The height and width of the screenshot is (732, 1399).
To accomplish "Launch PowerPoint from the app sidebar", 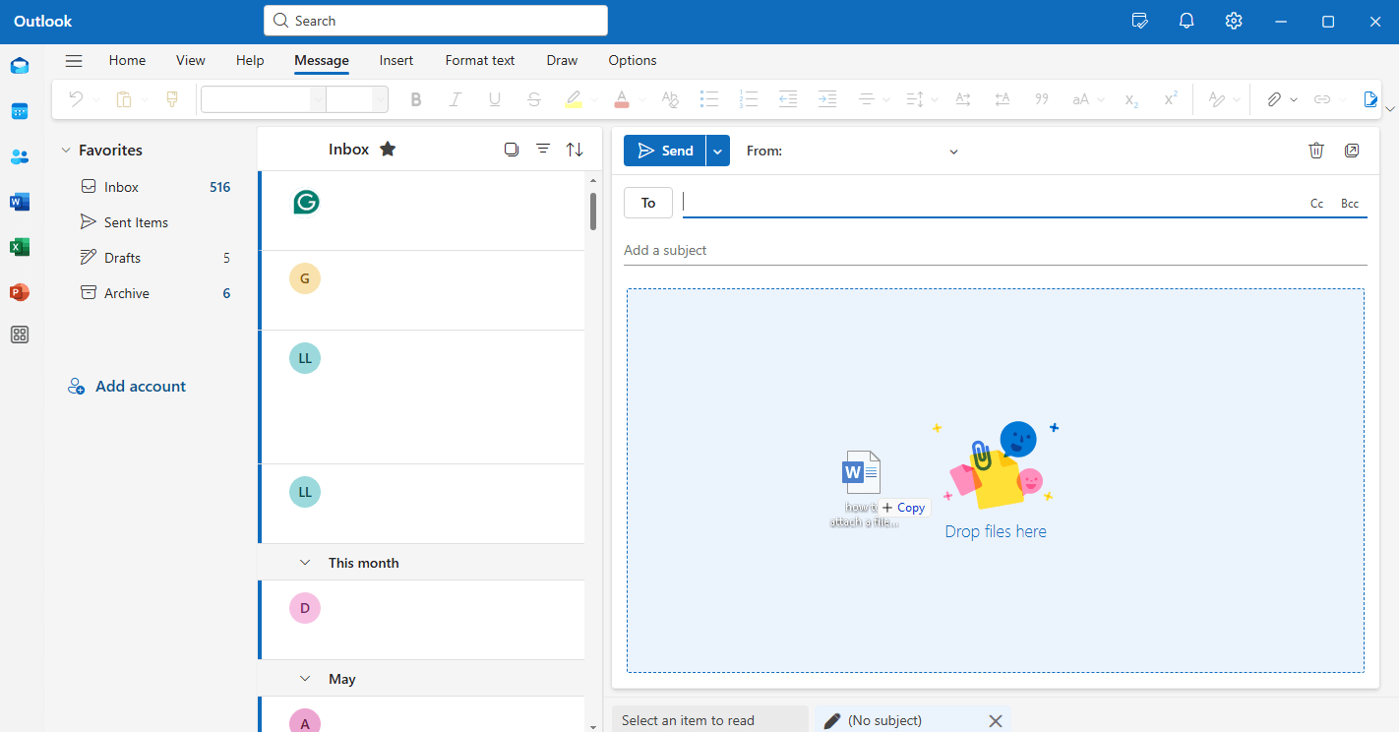I will tap(20, 292).
